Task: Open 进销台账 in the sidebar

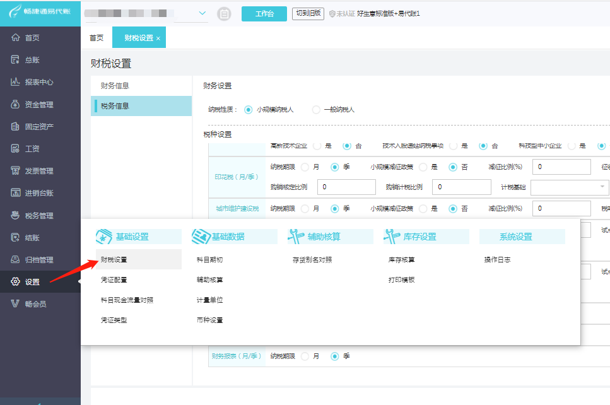Action: [32, 193]
